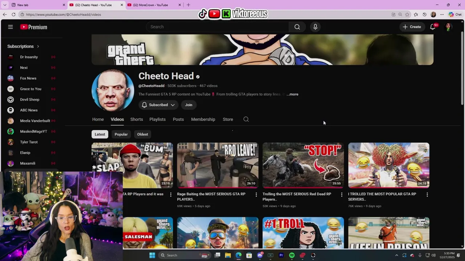Open Meela Vanderbuilt subscription
465x261 pixels.
pyautogui.click(x=31, y=121)
